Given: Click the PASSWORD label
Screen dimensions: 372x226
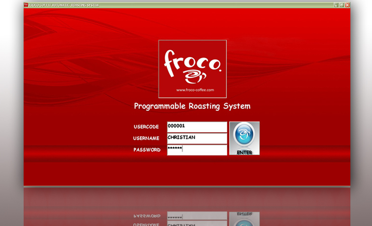Looking at the screenshot, I should pos(147,150).
